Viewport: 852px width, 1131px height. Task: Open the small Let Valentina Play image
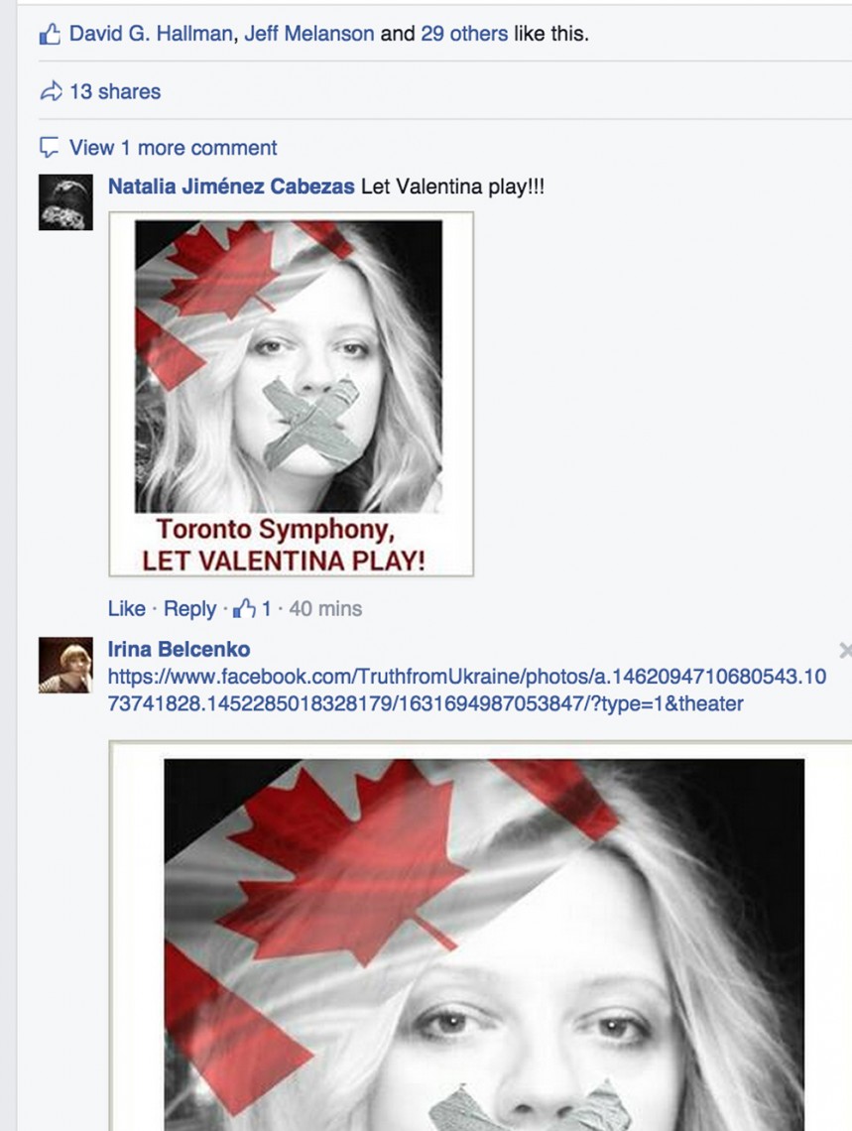coord(292,394)
